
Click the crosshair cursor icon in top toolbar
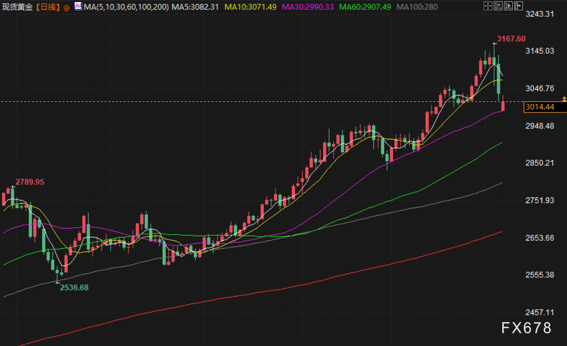tap(488, 7)
